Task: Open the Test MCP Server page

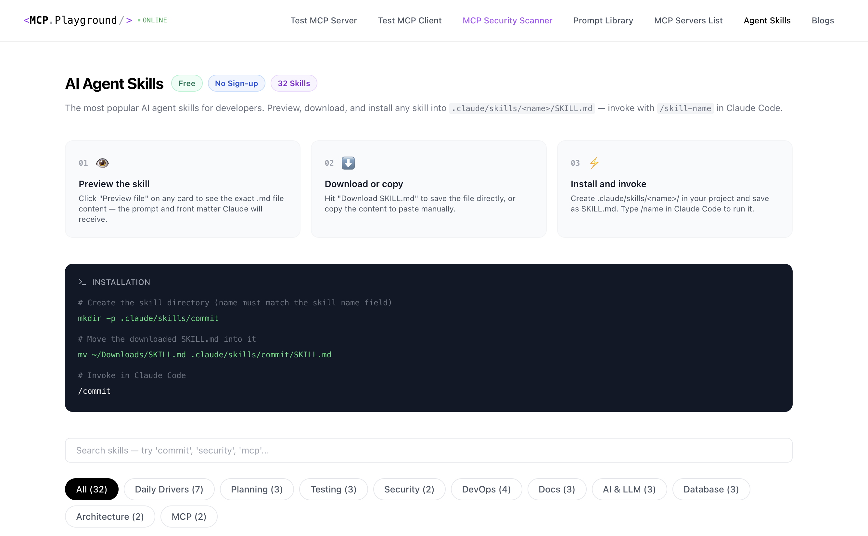Action: click(x=323, y=20)
